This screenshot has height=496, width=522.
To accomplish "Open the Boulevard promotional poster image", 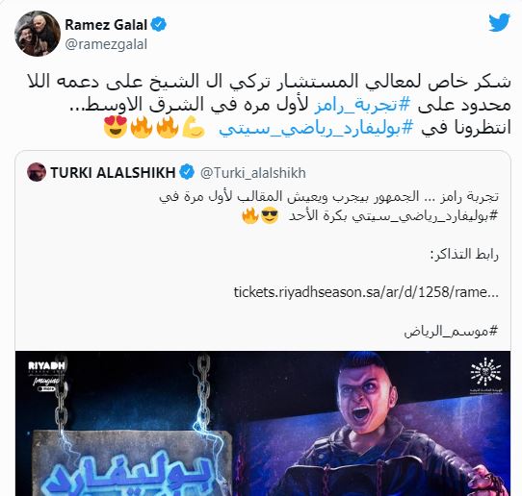I will click(x=263, y=423).
